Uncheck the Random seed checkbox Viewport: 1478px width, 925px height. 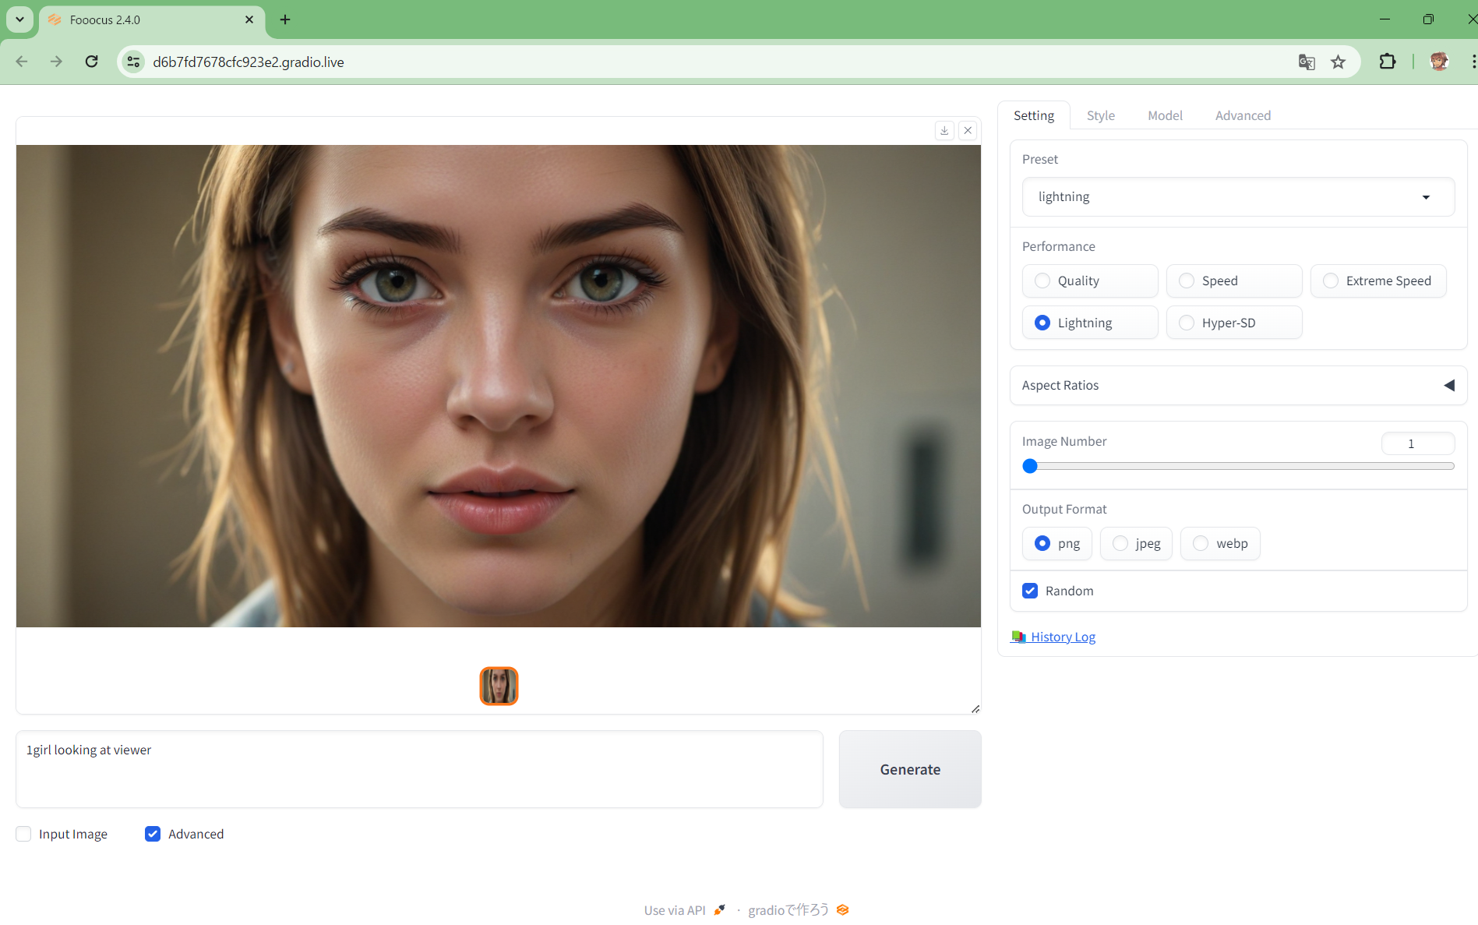[1030, 591]
